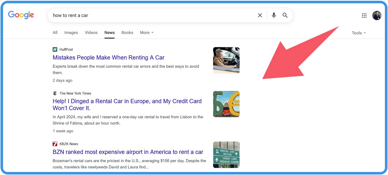Click the '2 days ago' timestamp

63,80
